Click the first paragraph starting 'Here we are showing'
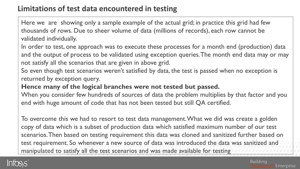The image size is (300, 169). [x=146, y=31]
